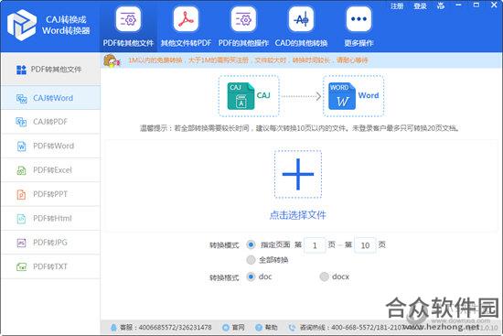Click the 点击选择文件 link

point(298,215)
